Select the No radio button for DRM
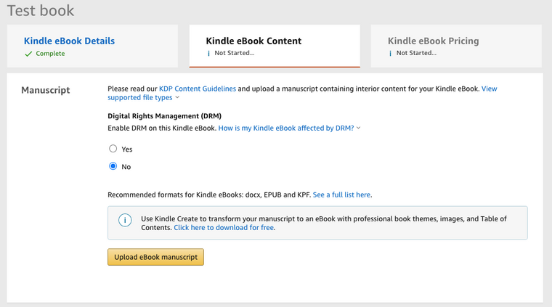This screenshot has width=552, height=307. (x=113, y=166)
